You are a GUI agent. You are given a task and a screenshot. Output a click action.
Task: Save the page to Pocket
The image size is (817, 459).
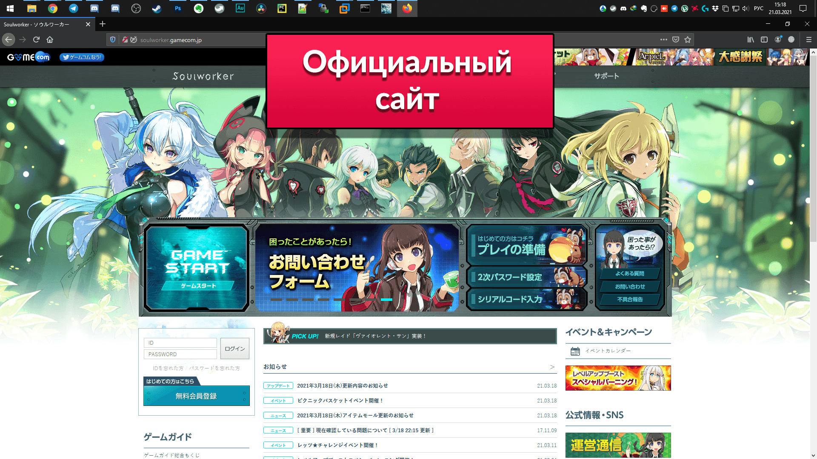pos(675,40)
